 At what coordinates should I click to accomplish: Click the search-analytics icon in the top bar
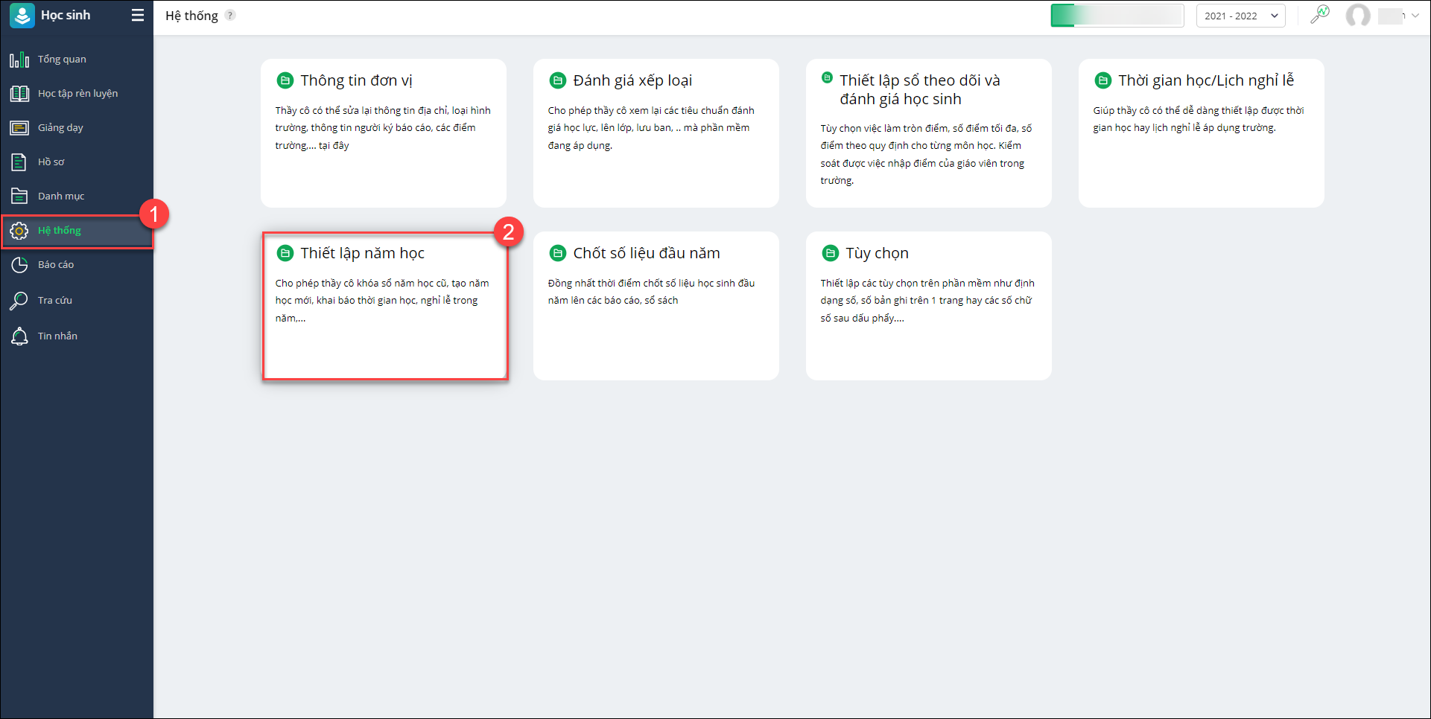[x=1320, y=15]
